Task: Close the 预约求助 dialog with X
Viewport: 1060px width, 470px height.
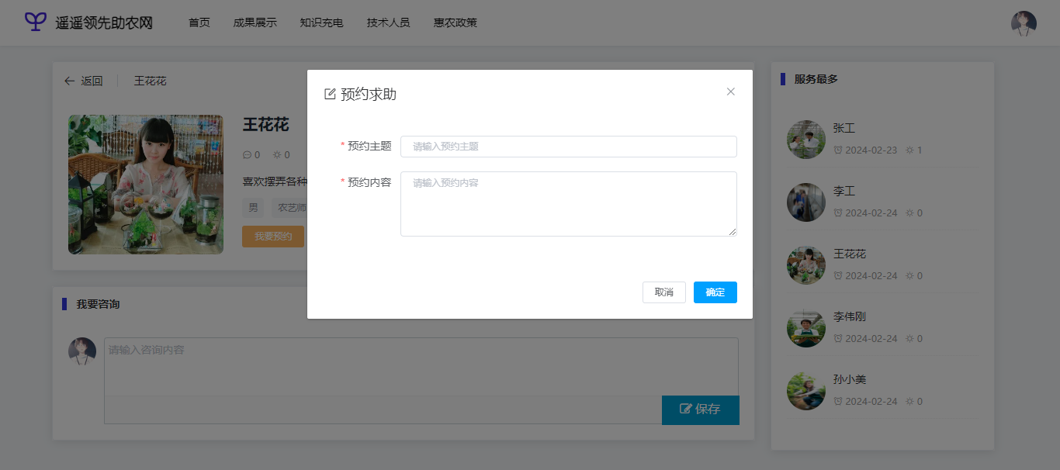Action: (x=730, y=92)
